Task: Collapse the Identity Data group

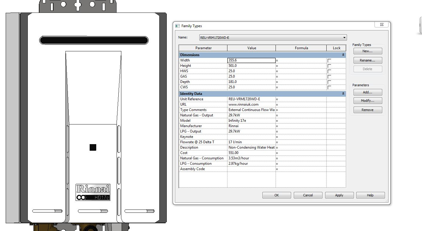Action: pyautogui.click(x=343, y=94)
